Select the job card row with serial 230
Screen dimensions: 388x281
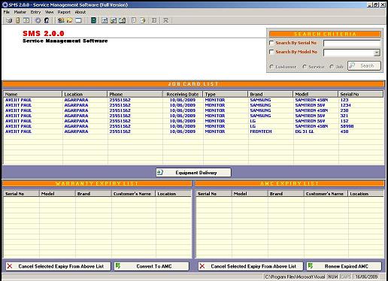click(x=193, y=110)
